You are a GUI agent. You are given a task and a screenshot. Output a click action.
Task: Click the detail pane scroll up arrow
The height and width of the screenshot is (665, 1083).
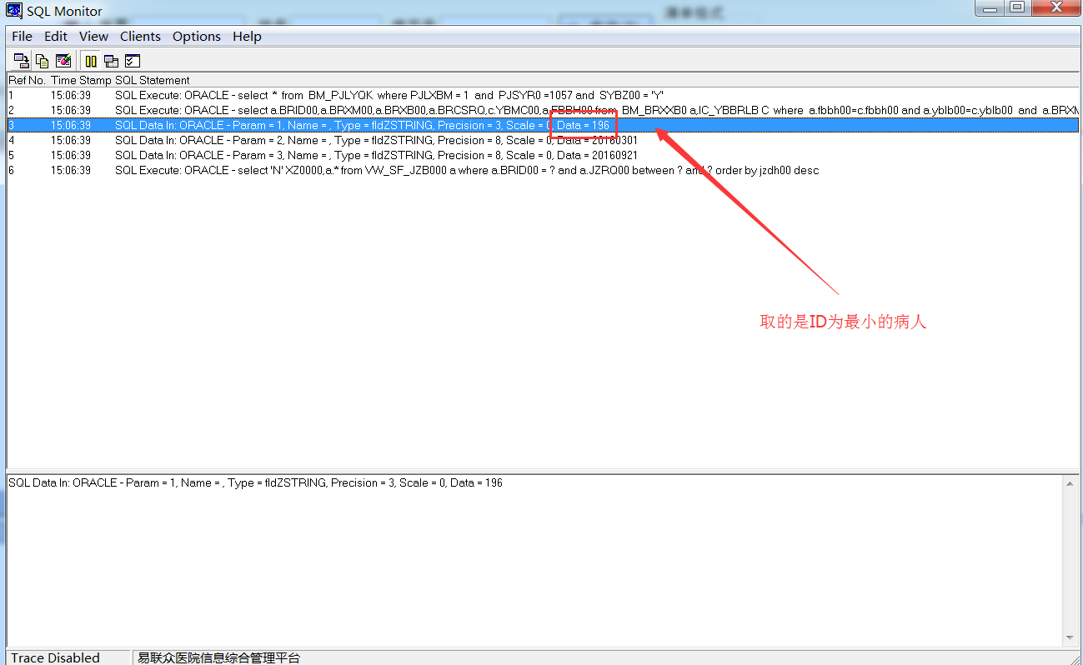1070,482
